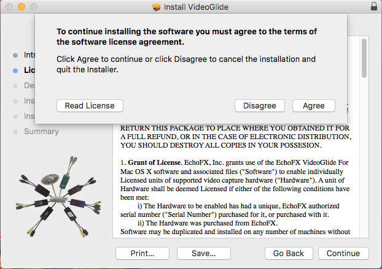Image resolution: width=382 pixels, height=269 pixels.
Task: Click the installer package icon beside the window title
Action: click(x=155, y=7)
